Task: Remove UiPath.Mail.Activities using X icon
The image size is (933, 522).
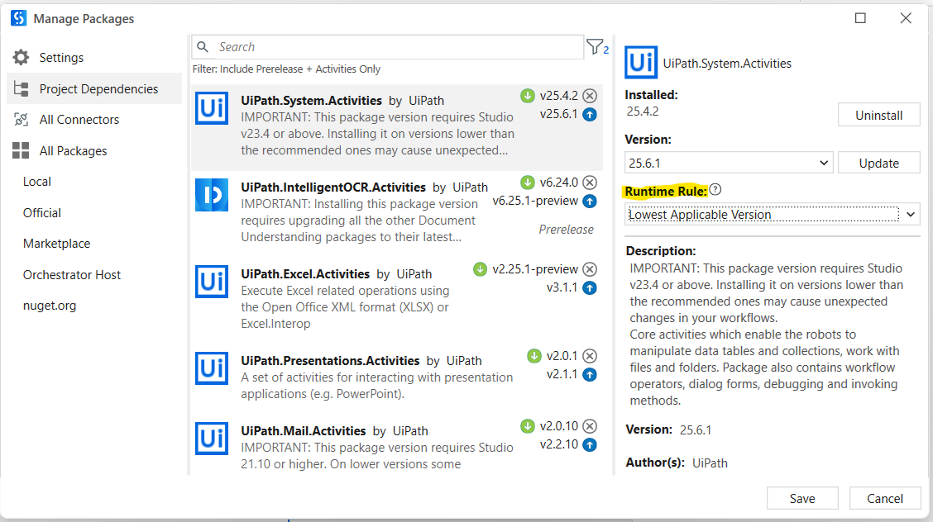Action: coord(590,426)
